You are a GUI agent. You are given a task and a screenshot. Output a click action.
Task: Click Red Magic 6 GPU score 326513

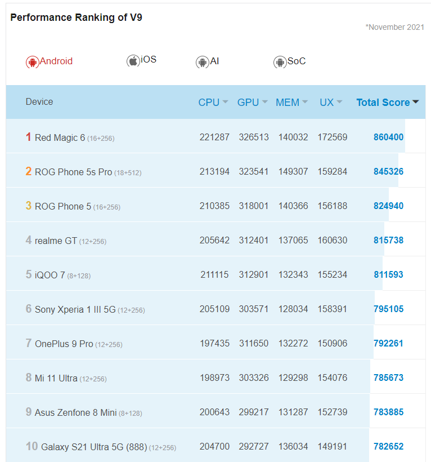click(254, 137)
